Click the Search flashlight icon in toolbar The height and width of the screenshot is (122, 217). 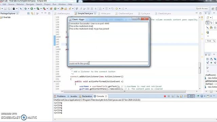[70, 8]
